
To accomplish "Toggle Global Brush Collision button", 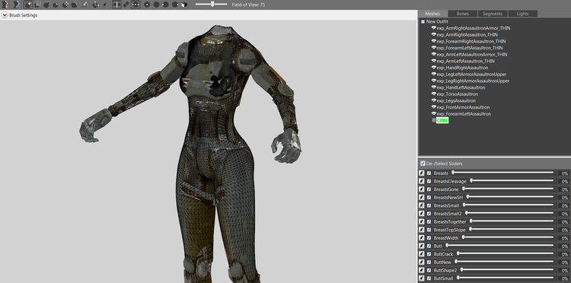I will [x=136, y=5].
